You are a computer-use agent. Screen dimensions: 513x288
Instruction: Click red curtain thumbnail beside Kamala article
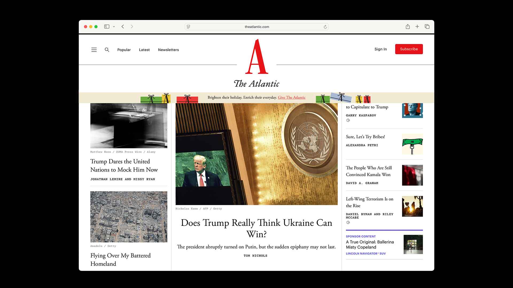412,175
